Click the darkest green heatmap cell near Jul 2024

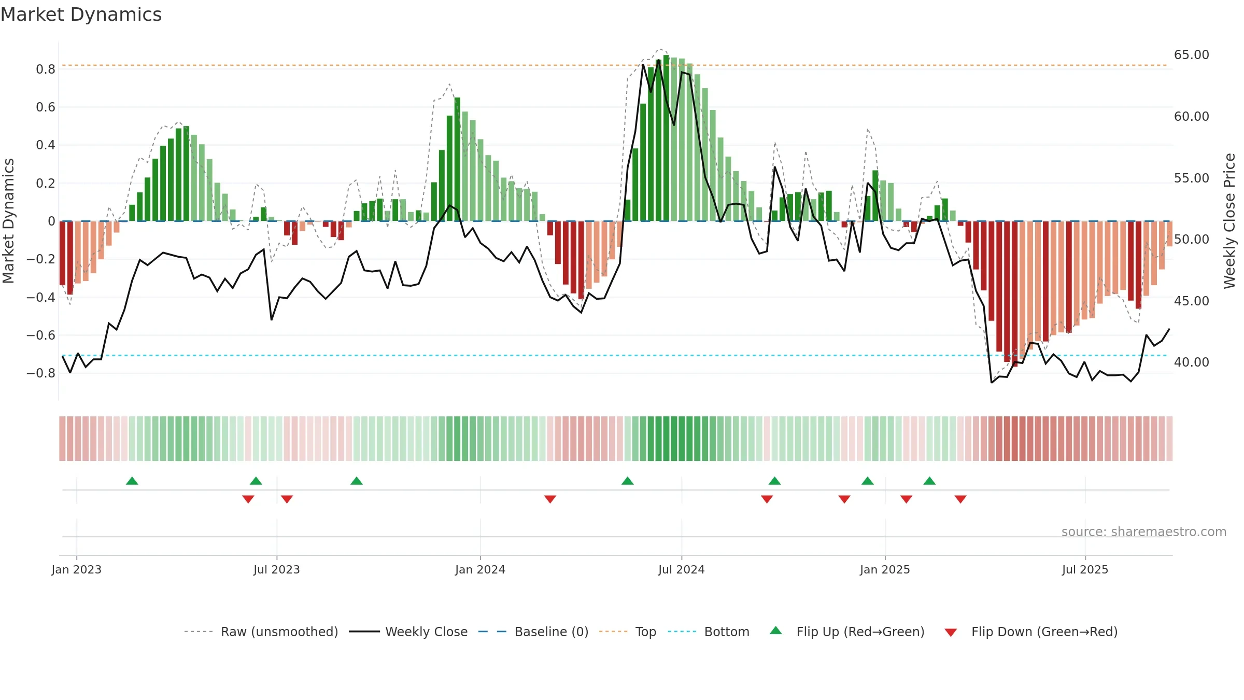[666, 439]
